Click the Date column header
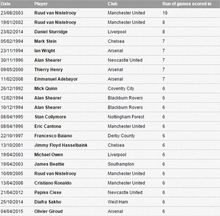 pyautogui.click(x=6, y=4)
